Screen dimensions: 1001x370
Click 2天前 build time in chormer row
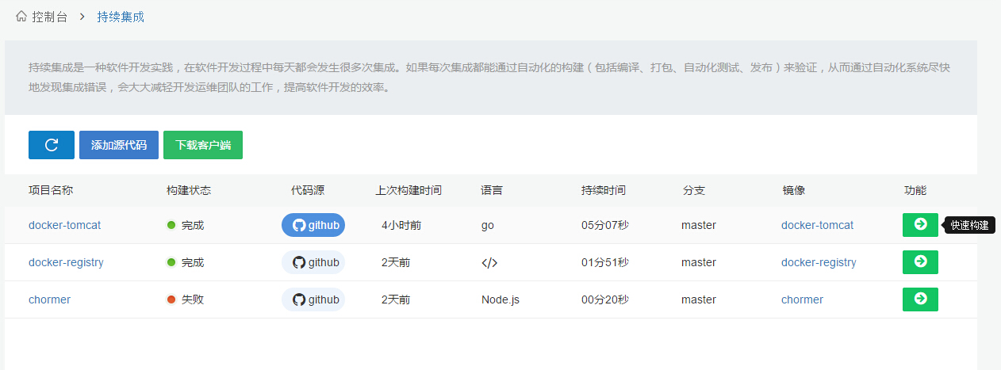(396, 299)
